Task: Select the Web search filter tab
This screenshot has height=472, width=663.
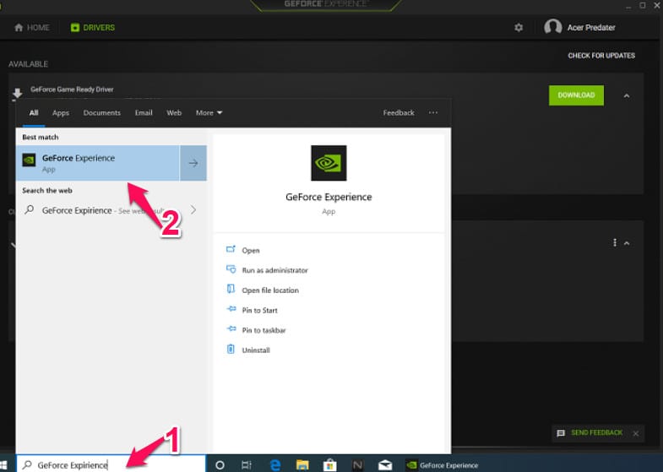Action: (174, 113)
